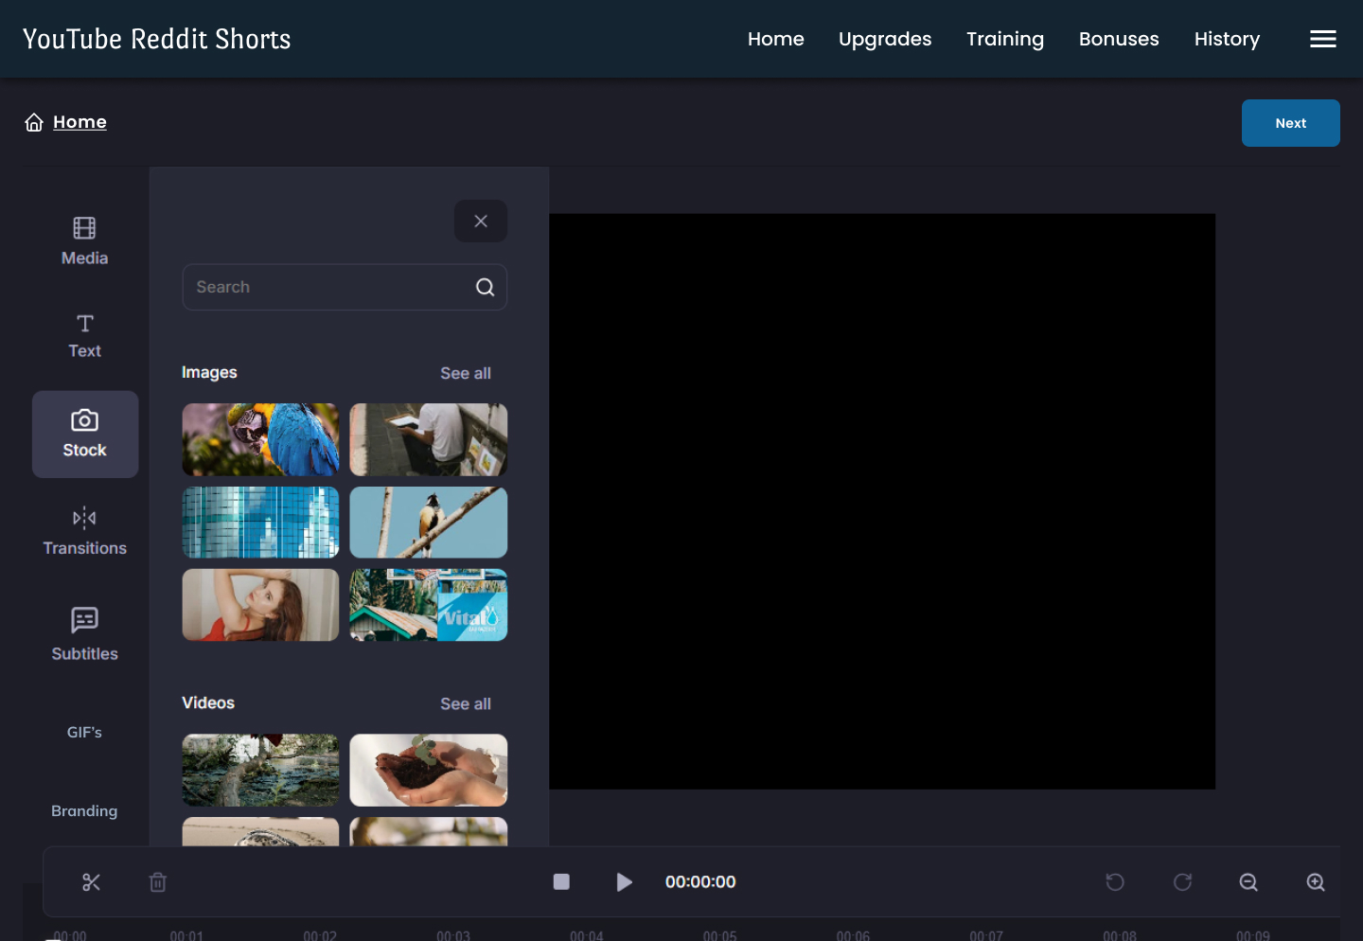Zoom out the timeline
The width and height of the screenshot is (1363, 941).
1248,882
